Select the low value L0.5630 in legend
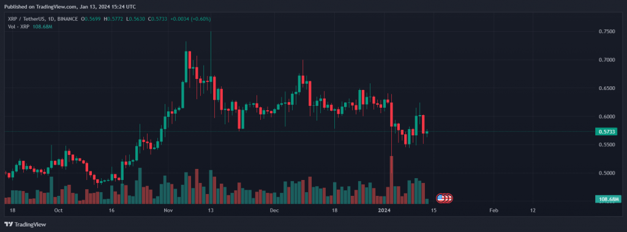Image resolution: width=627 pixels, height=232 pixels. coord(135,19)
